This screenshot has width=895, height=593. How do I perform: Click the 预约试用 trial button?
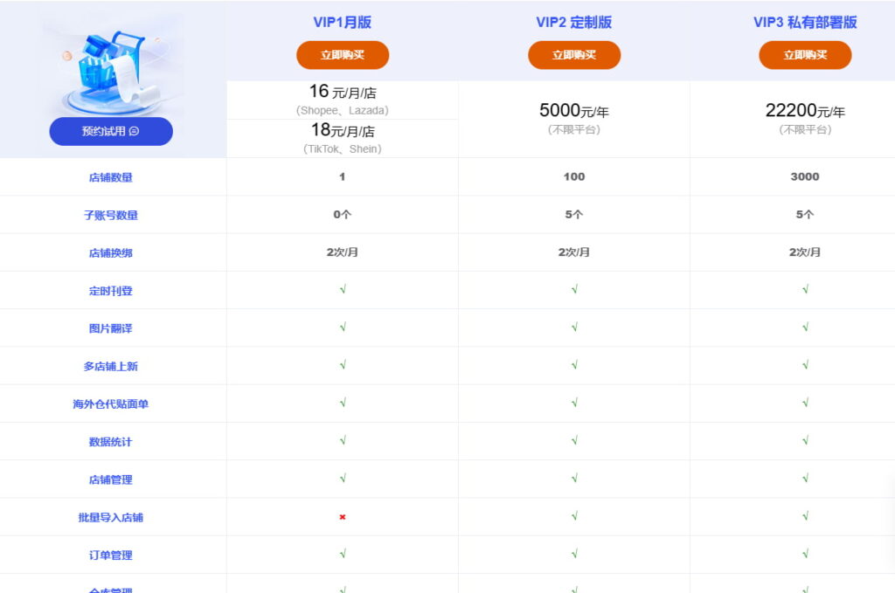pyautogui.click(x=111, y=131)
